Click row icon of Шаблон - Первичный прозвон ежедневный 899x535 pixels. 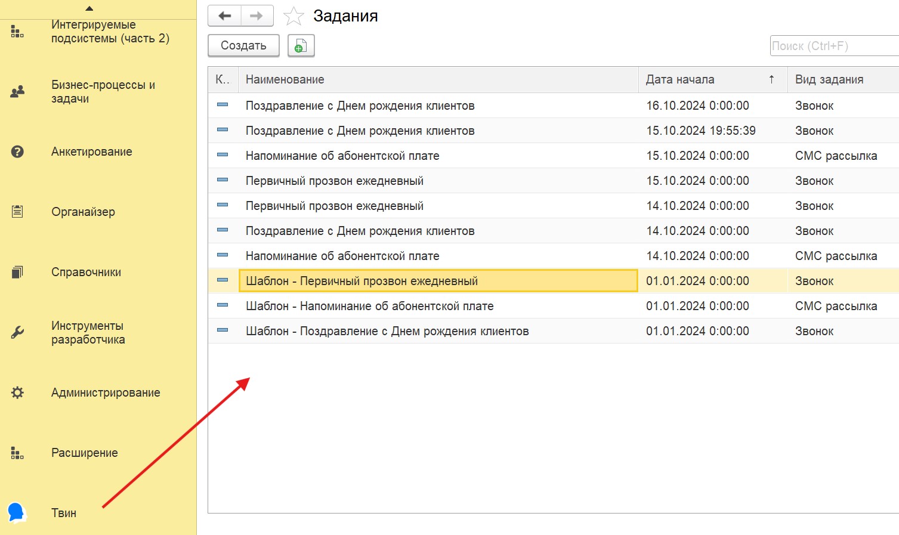coord(223,280)
